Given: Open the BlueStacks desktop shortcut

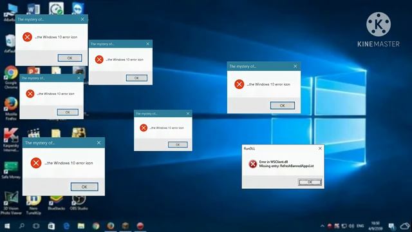Looking at the screenshot, I should pyautogui.click(x=56, y=203).
